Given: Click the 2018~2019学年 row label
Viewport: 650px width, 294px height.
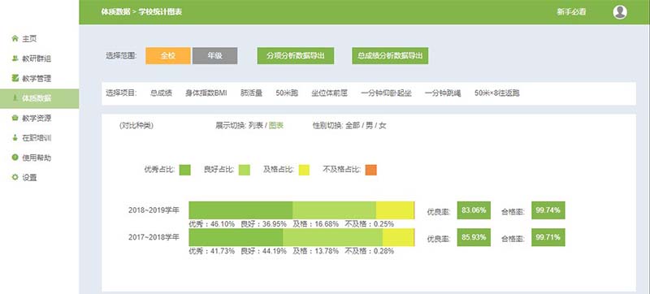Looking at the screenshot, I should (x=154, y=210).
